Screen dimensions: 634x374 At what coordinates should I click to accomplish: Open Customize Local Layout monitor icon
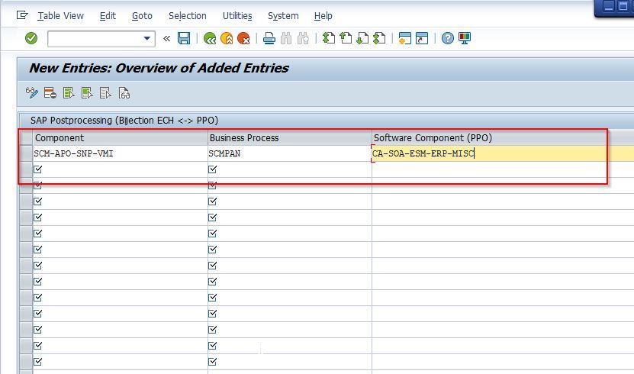465,38
